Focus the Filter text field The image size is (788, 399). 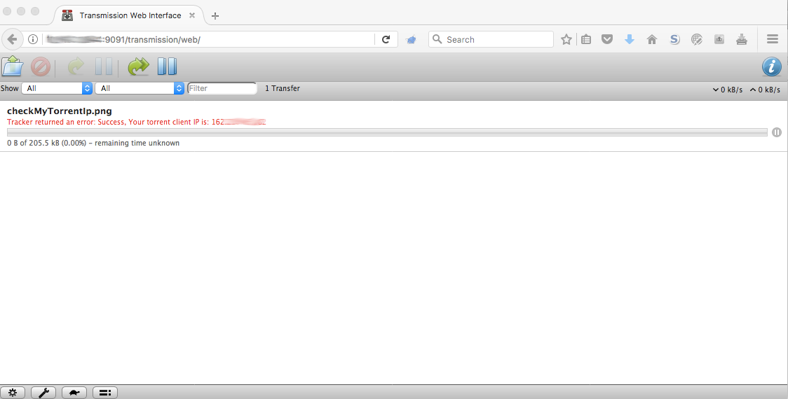tap(222, 88)
